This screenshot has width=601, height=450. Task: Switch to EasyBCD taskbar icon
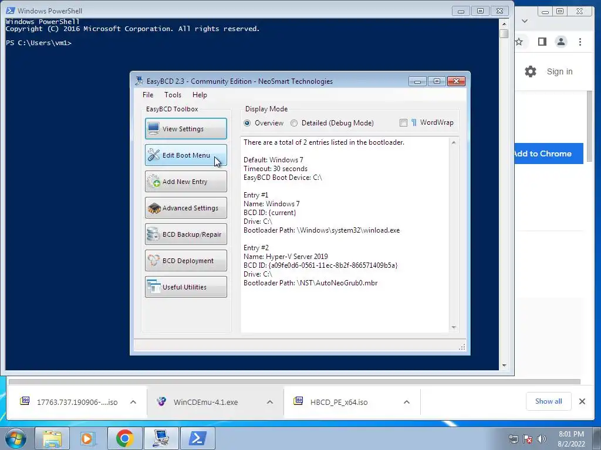(161, 438)
